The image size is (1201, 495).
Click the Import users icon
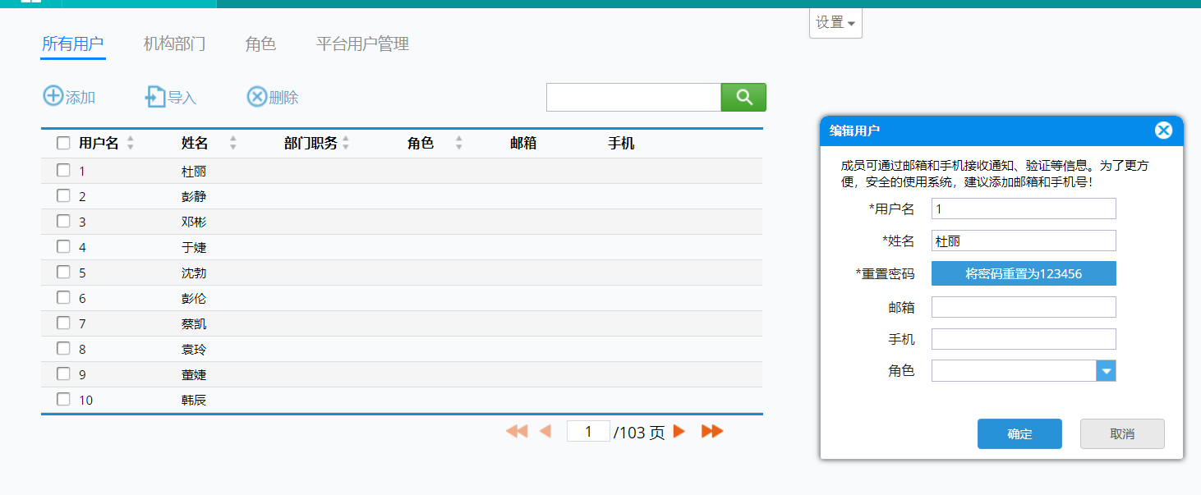point(154,97)
